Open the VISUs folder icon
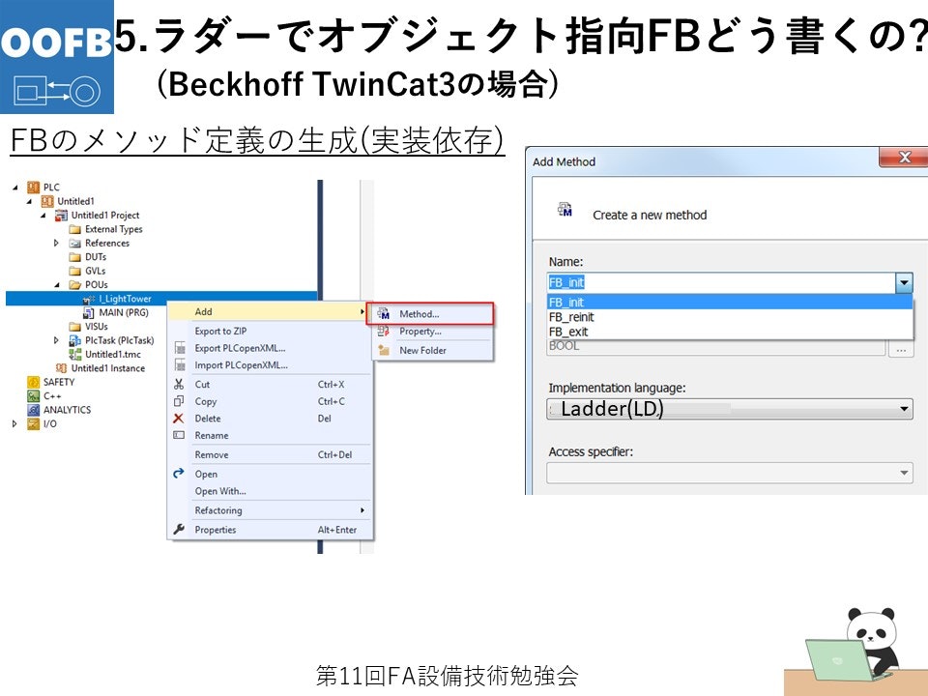The width and height of the screenshot is (928, 696). [74, 327]
